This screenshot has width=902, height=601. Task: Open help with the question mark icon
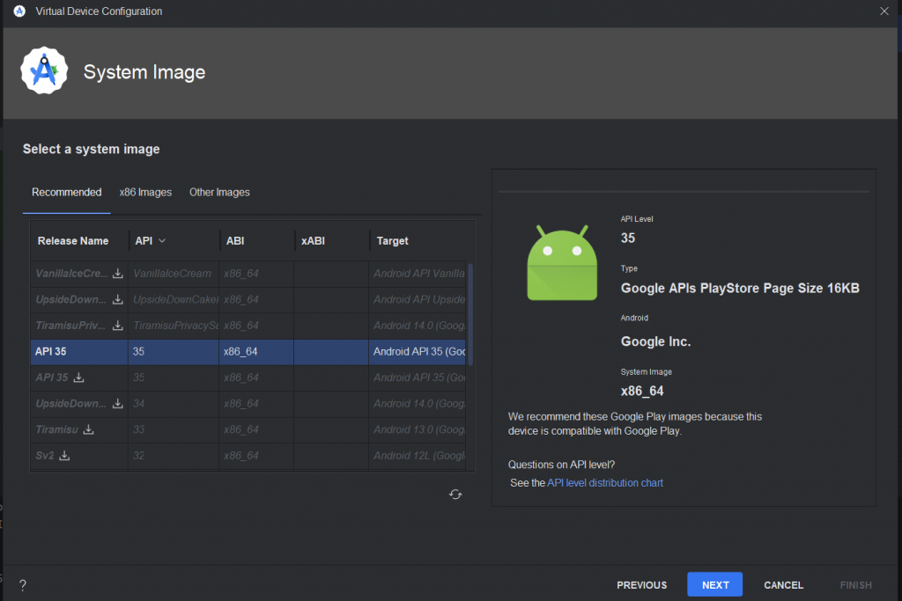coord(22,585)
